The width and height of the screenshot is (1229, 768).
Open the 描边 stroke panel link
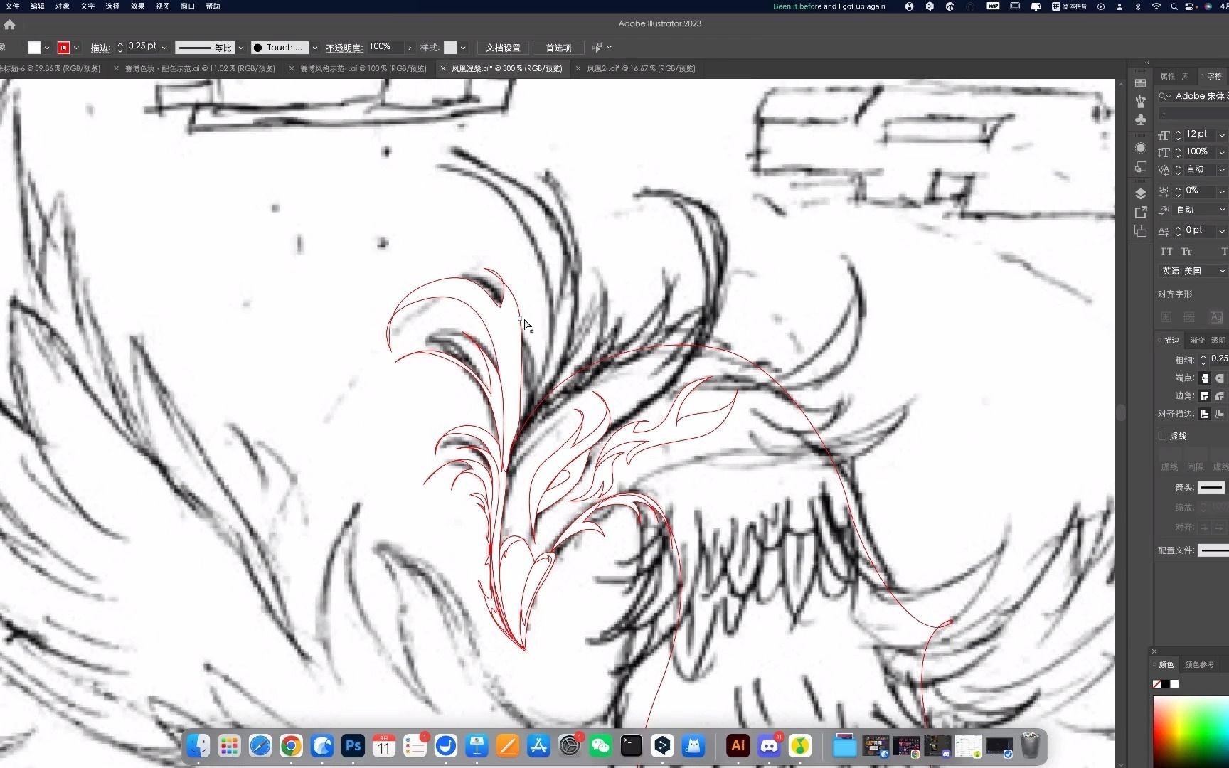[x=100, y=48]
